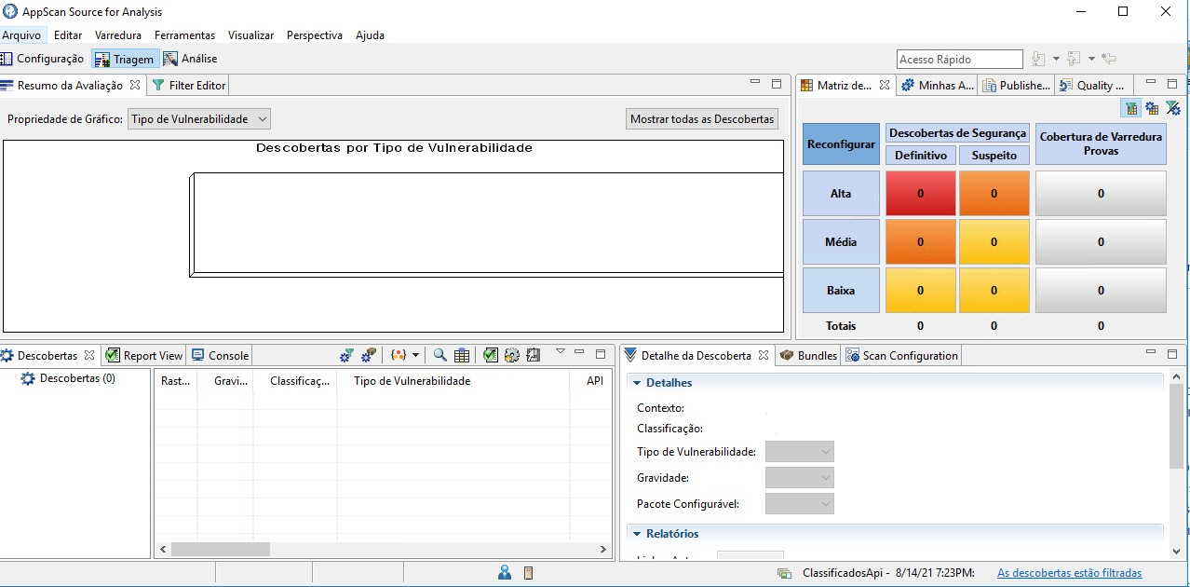Screen dimensions: 1190x587
Task: Click the last edit location back-arrow icon
Action: (1109, 59)
